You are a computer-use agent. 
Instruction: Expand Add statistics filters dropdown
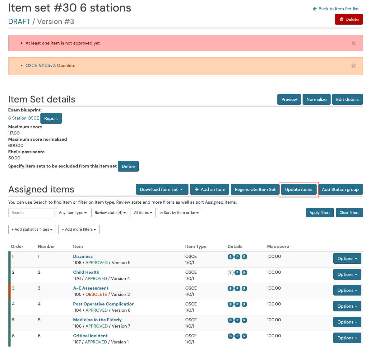pyautogui.click(x=32, y=229)
